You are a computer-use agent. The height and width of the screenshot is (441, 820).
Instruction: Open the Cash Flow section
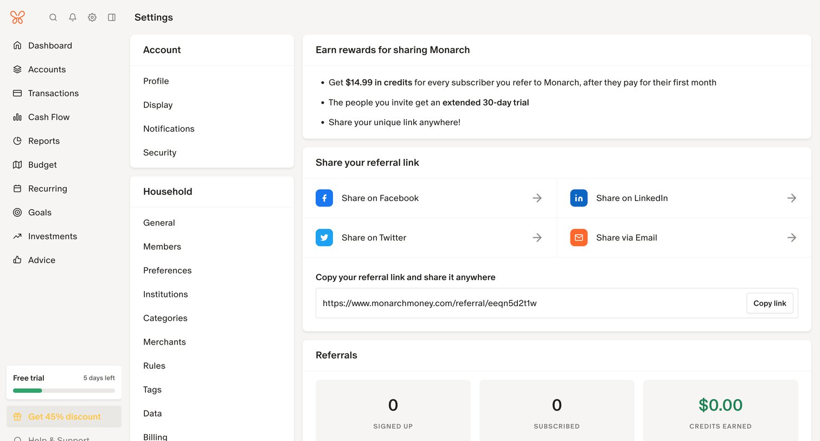tap(64, 117)
